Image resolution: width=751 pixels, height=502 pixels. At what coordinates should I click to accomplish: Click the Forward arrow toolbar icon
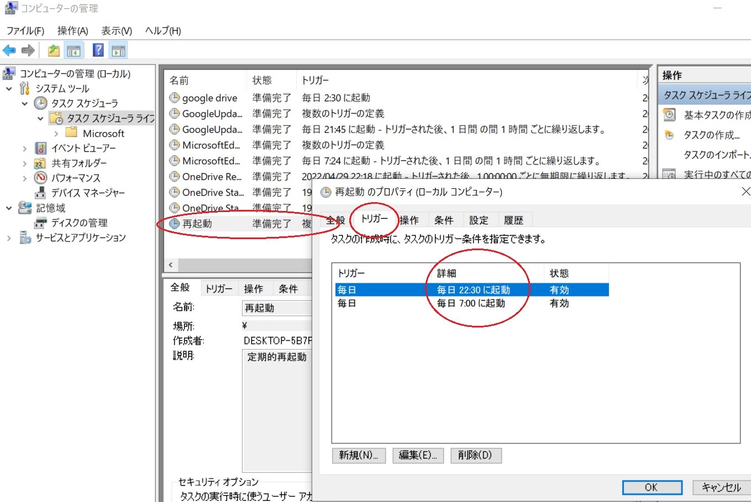pyautogui.click(x=28, y=51)
